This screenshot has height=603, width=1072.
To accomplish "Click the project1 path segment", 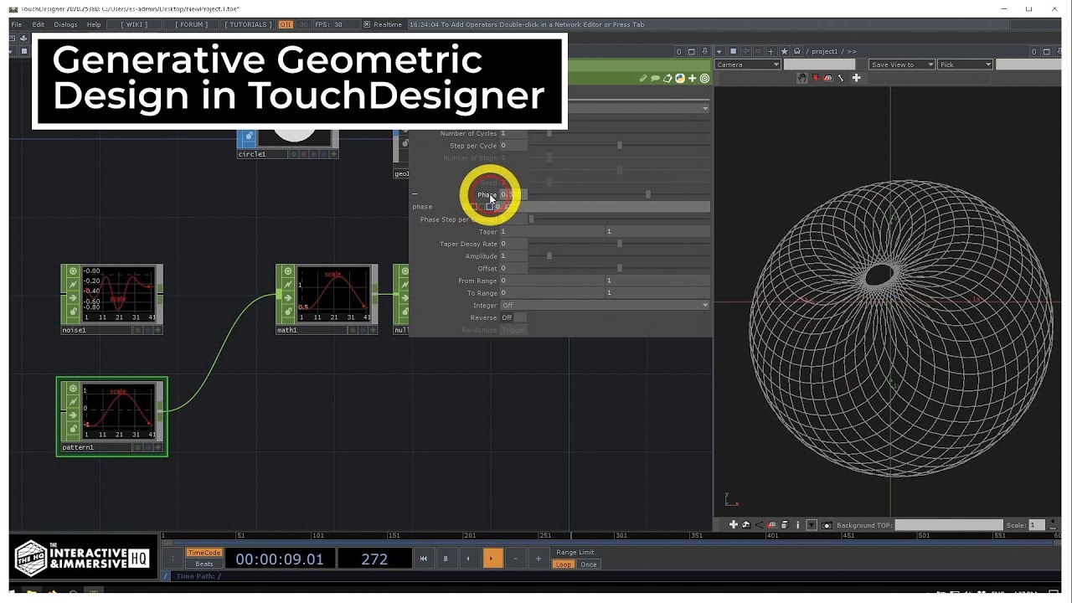I will click(x=824, y=51).
